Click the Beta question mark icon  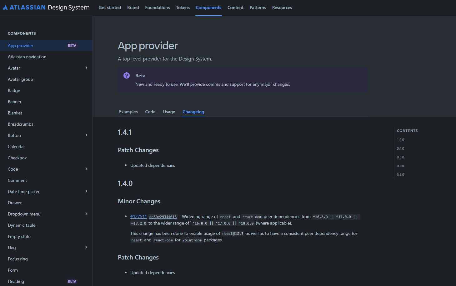(x=127, y=75)
